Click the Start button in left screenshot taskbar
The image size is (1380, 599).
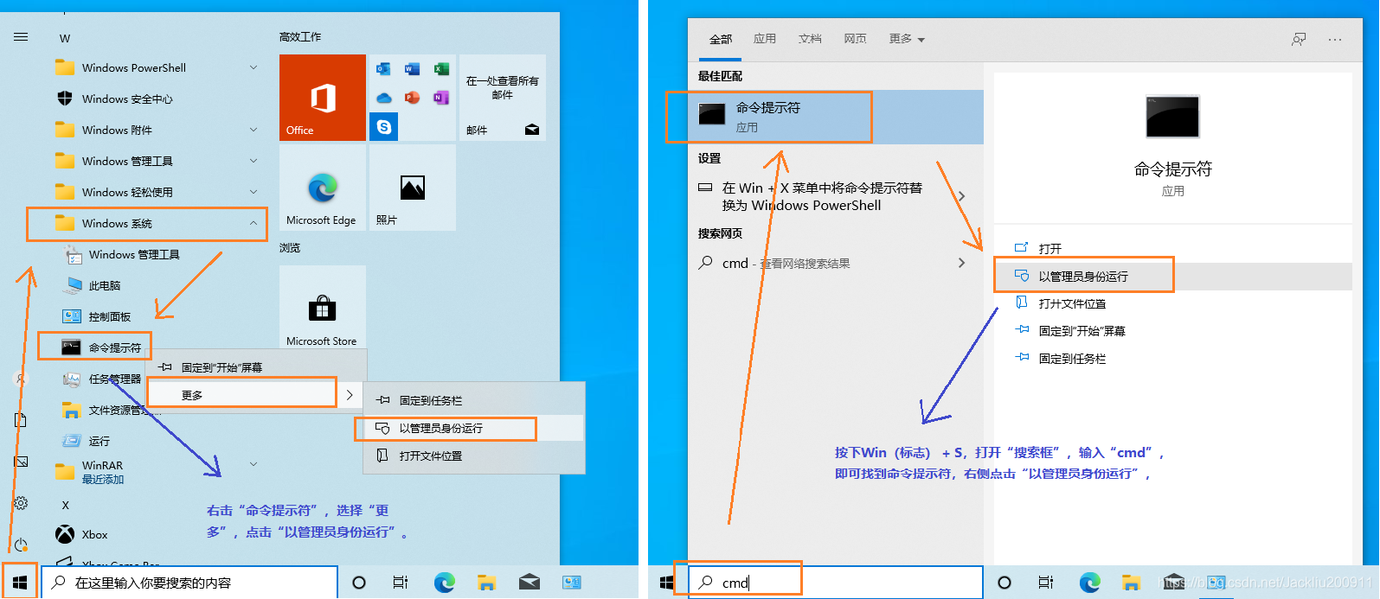coord(19,583)
